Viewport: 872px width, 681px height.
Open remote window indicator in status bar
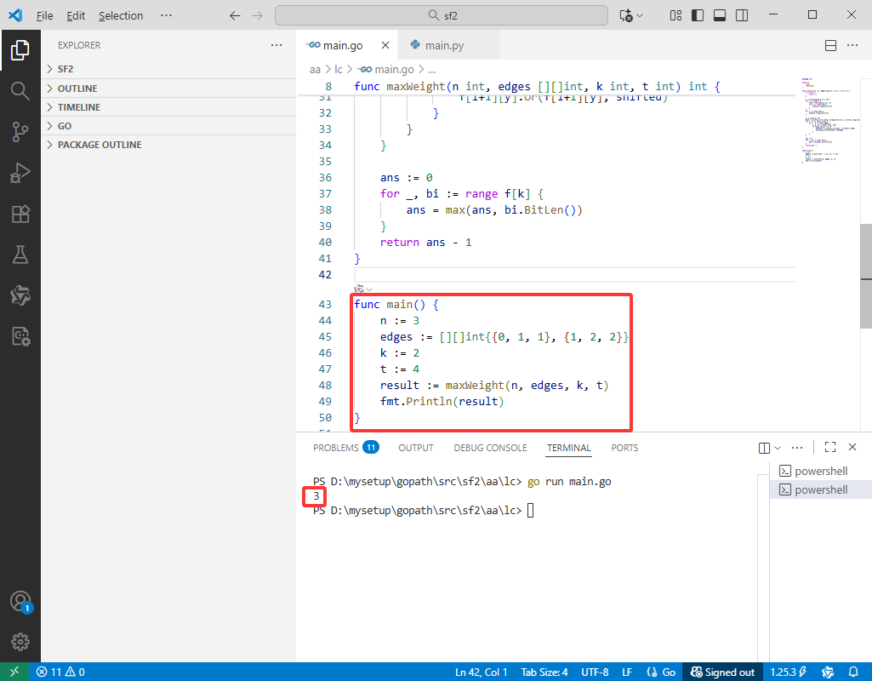pos(14,672)
